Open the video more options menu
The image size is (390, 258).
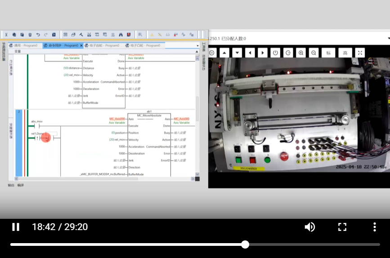coord(374,227)
